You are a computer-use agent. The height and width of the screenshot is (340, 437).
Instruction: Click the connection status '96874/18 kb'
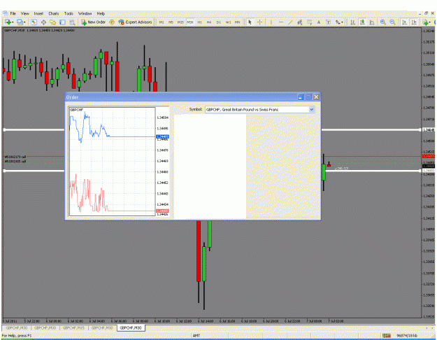click(x=407, y=336)
